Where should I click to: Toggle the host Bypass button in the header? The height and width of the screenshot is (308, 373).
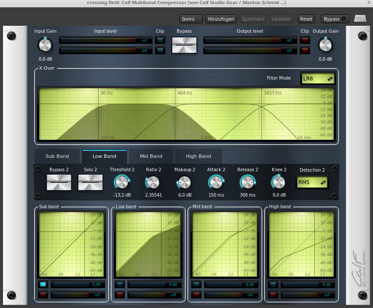click(335, 19)
